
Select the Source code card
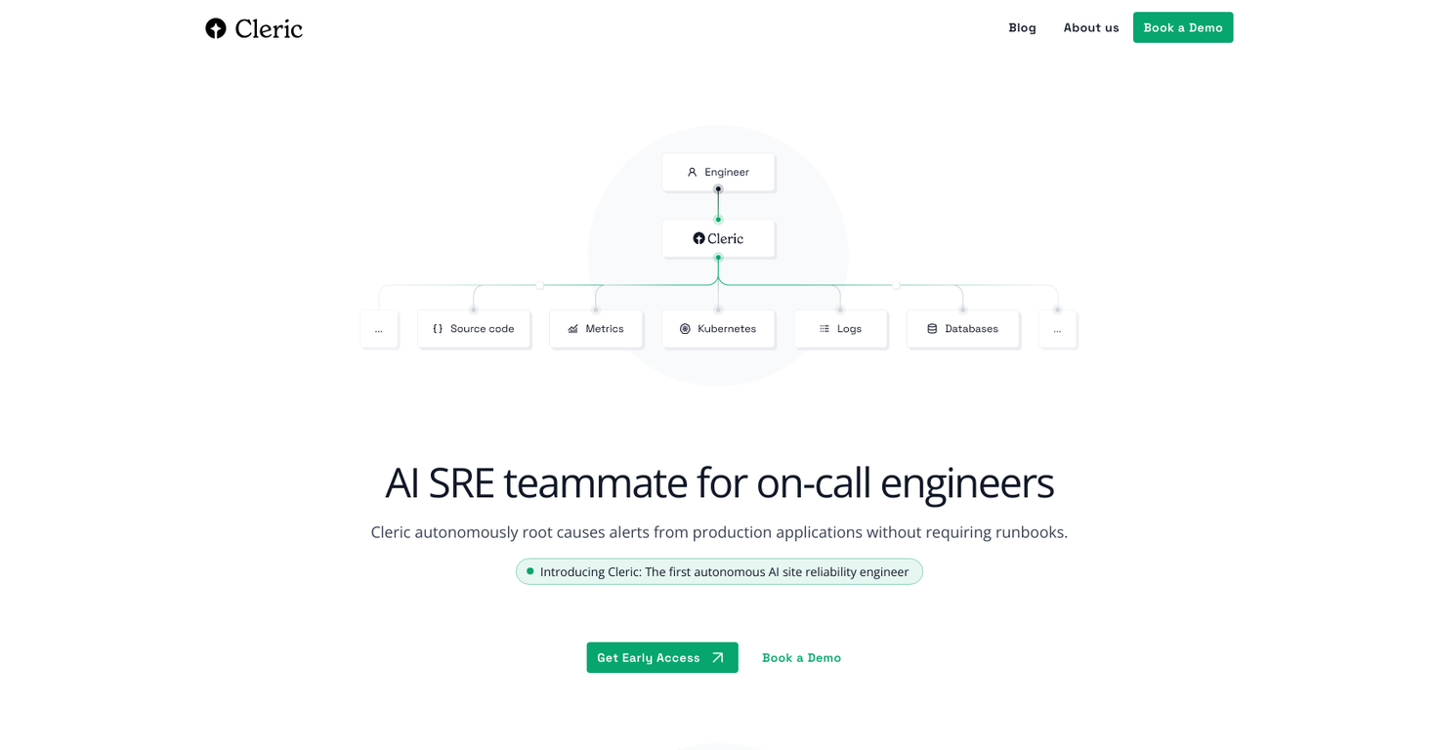pos(474,329)
